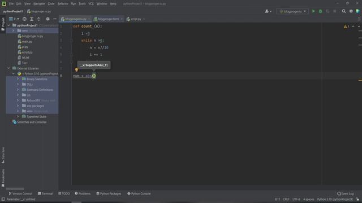The image size is (362, 203).
Task: Open the Structure side tool window
Action: (x=3, y=155)
